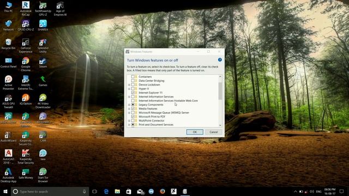Open Google Chrome desktop shortcut
This screenshot has height=196, width=349.
(x=26, y=64)
